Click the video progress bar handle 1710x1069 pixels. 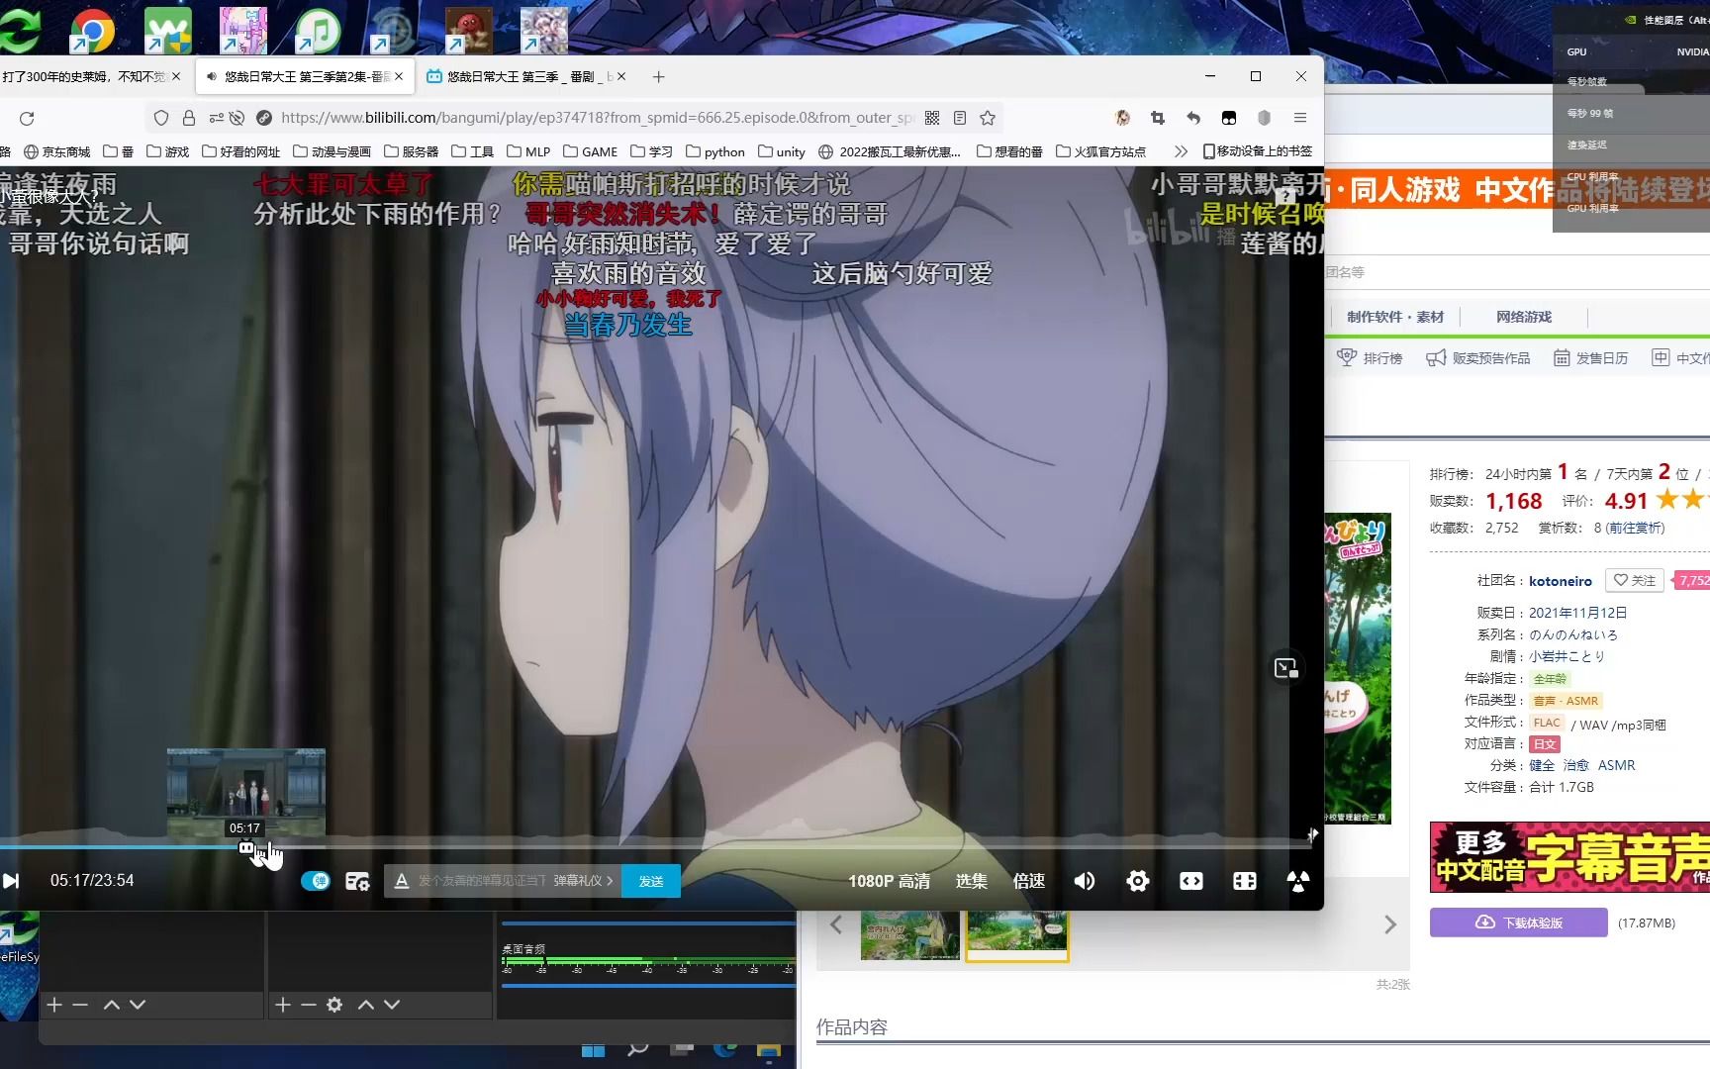[x=246, y=847]
